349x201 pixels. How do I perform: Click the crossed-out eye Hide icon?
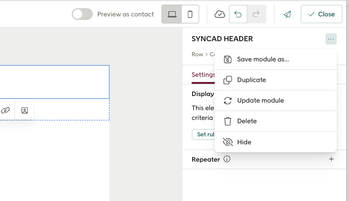click(228, 142)
